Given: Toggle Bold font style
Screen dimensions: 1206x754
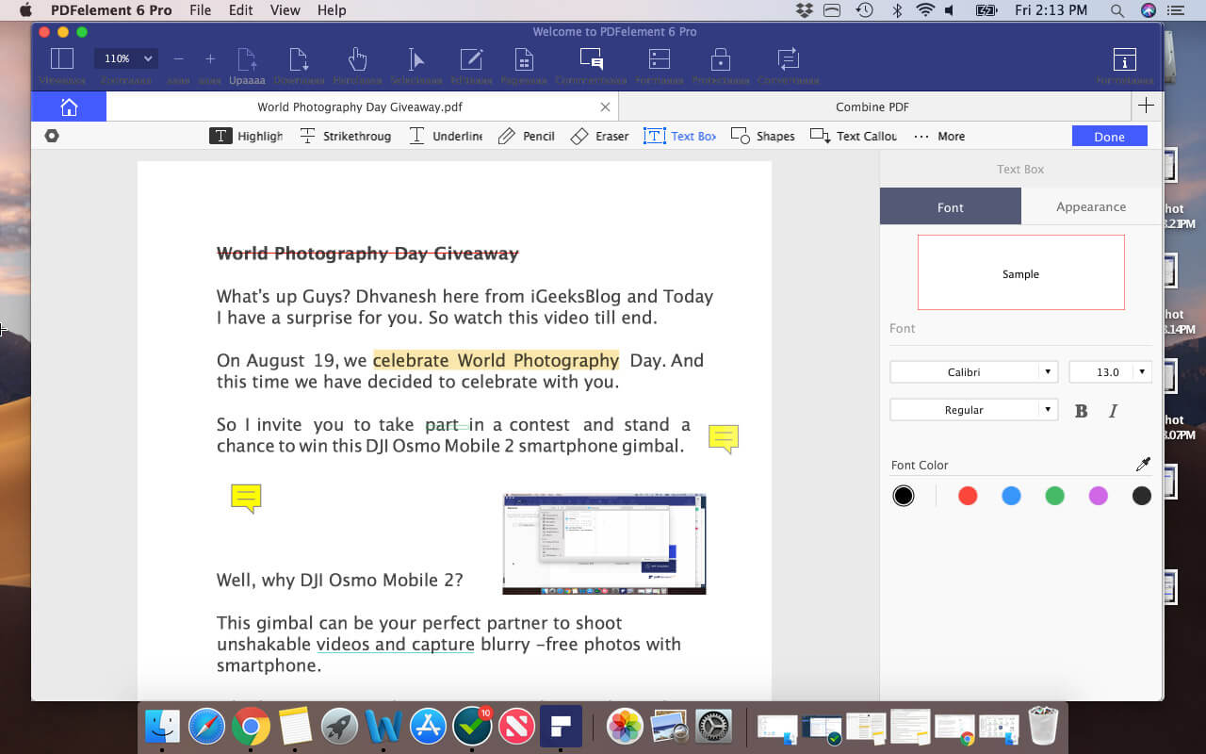Looking at the screenshot, I should point(1081,411).
